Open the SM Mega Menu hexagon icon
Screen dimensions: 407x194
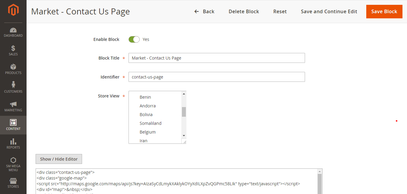(13, 160)
